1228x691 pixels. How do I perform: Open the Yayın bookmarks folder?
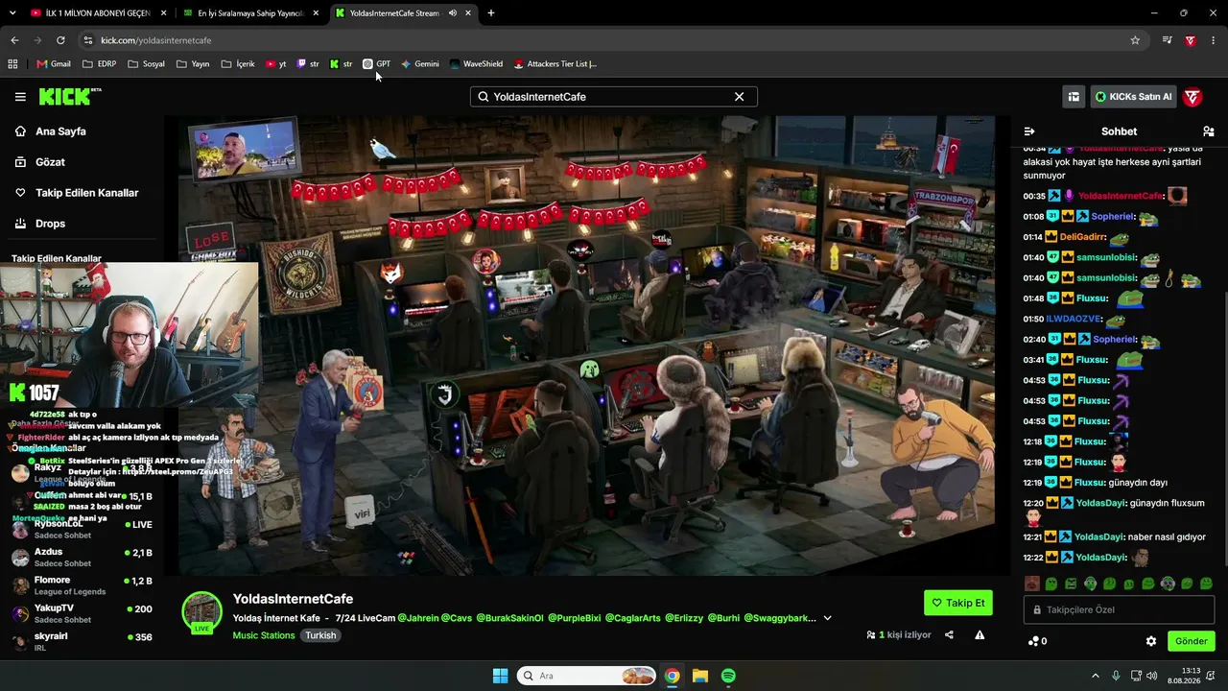click(193, 64)
